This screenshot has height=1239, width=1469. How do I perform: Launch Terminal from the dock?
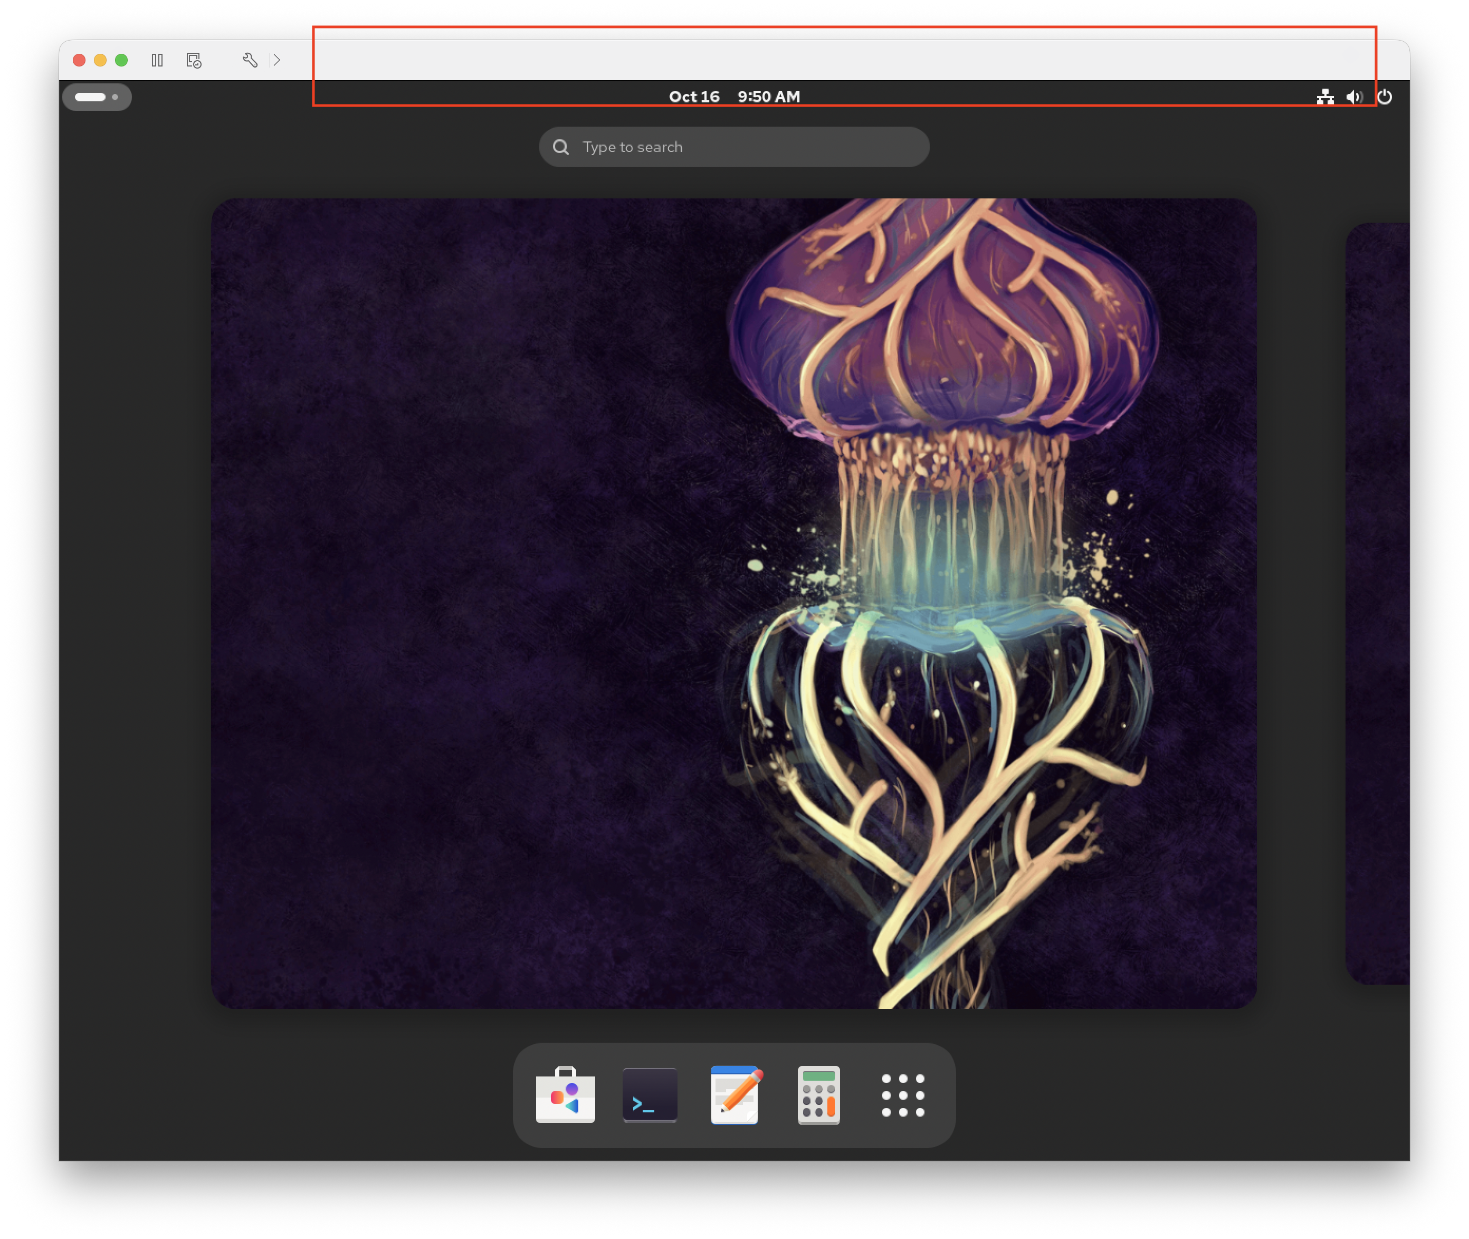pos(650,1095)
